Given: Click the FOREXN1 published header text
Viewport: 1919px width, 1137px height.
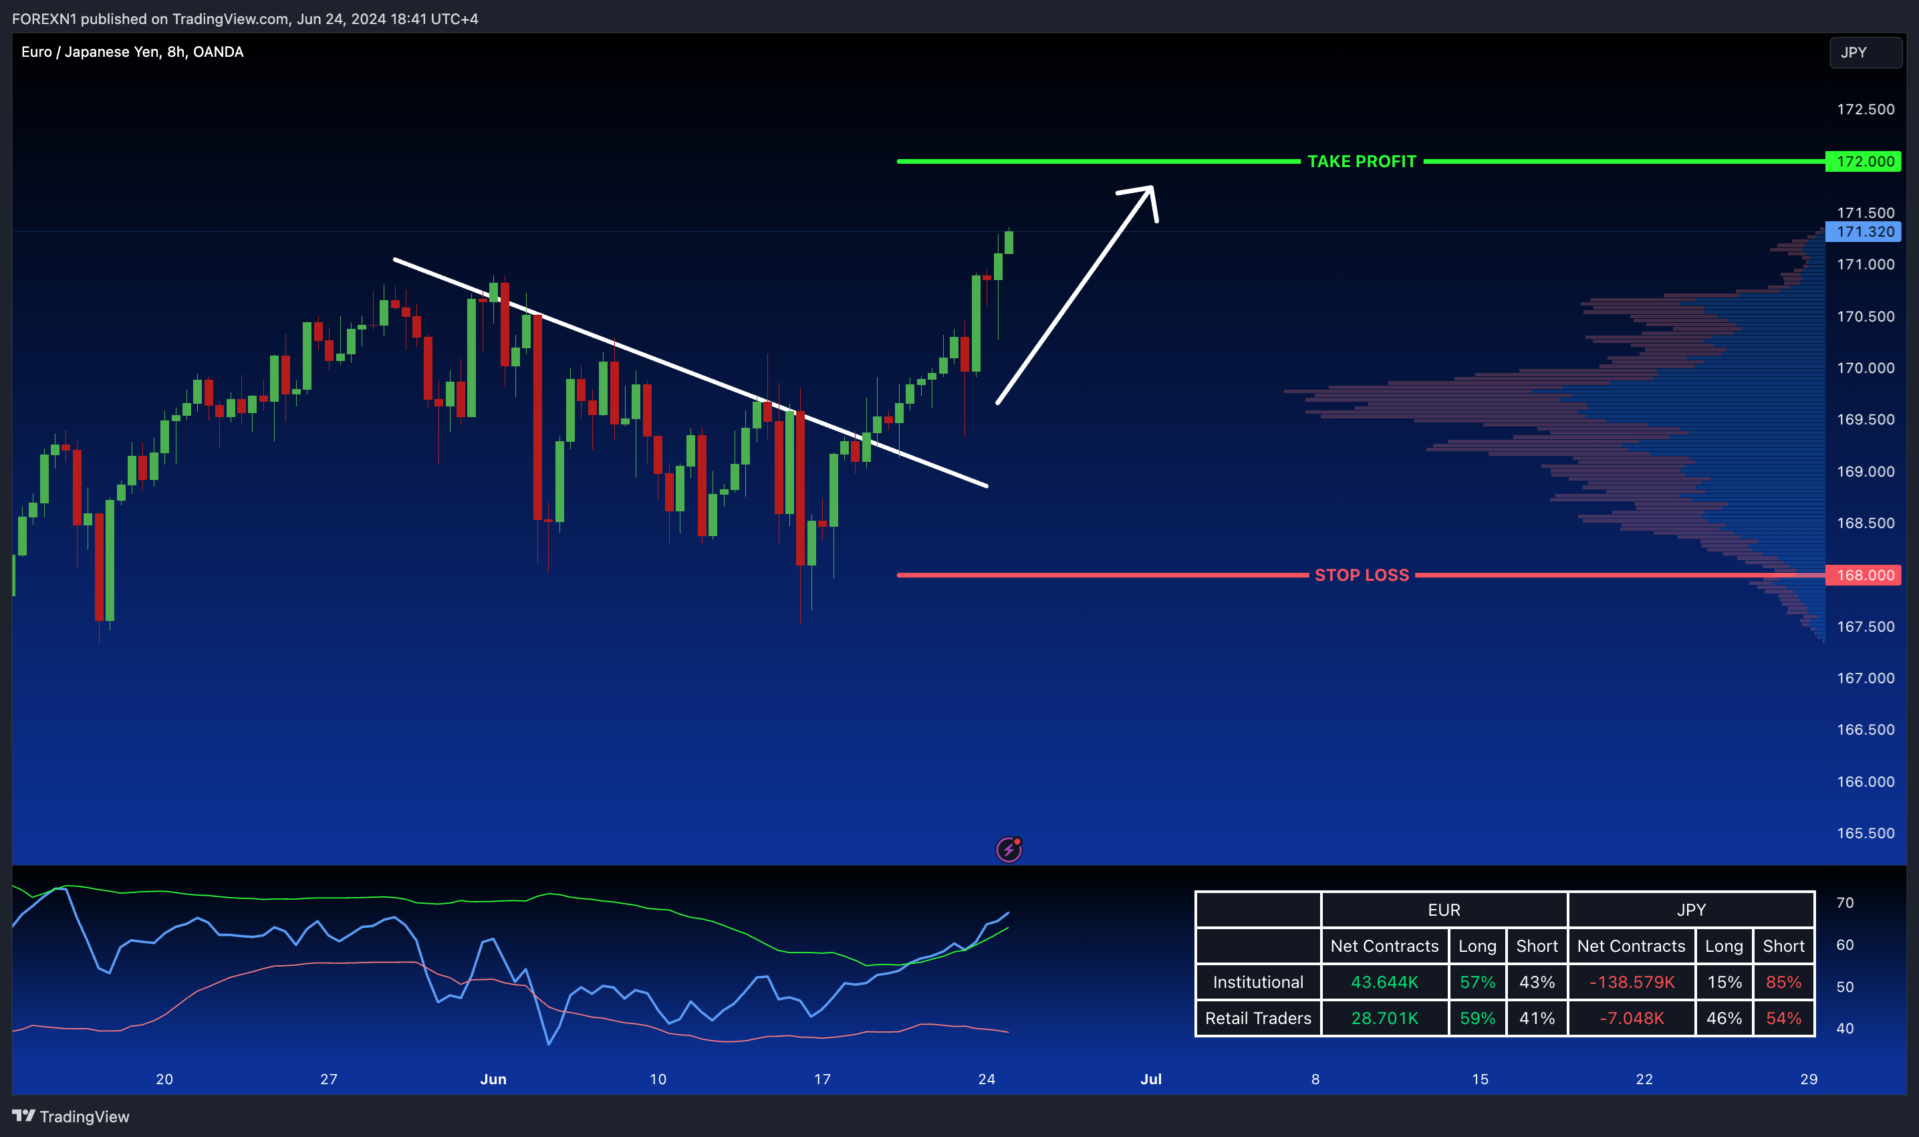Looking at the screenshot, I should pyautogui.click(x=245, y=19).
